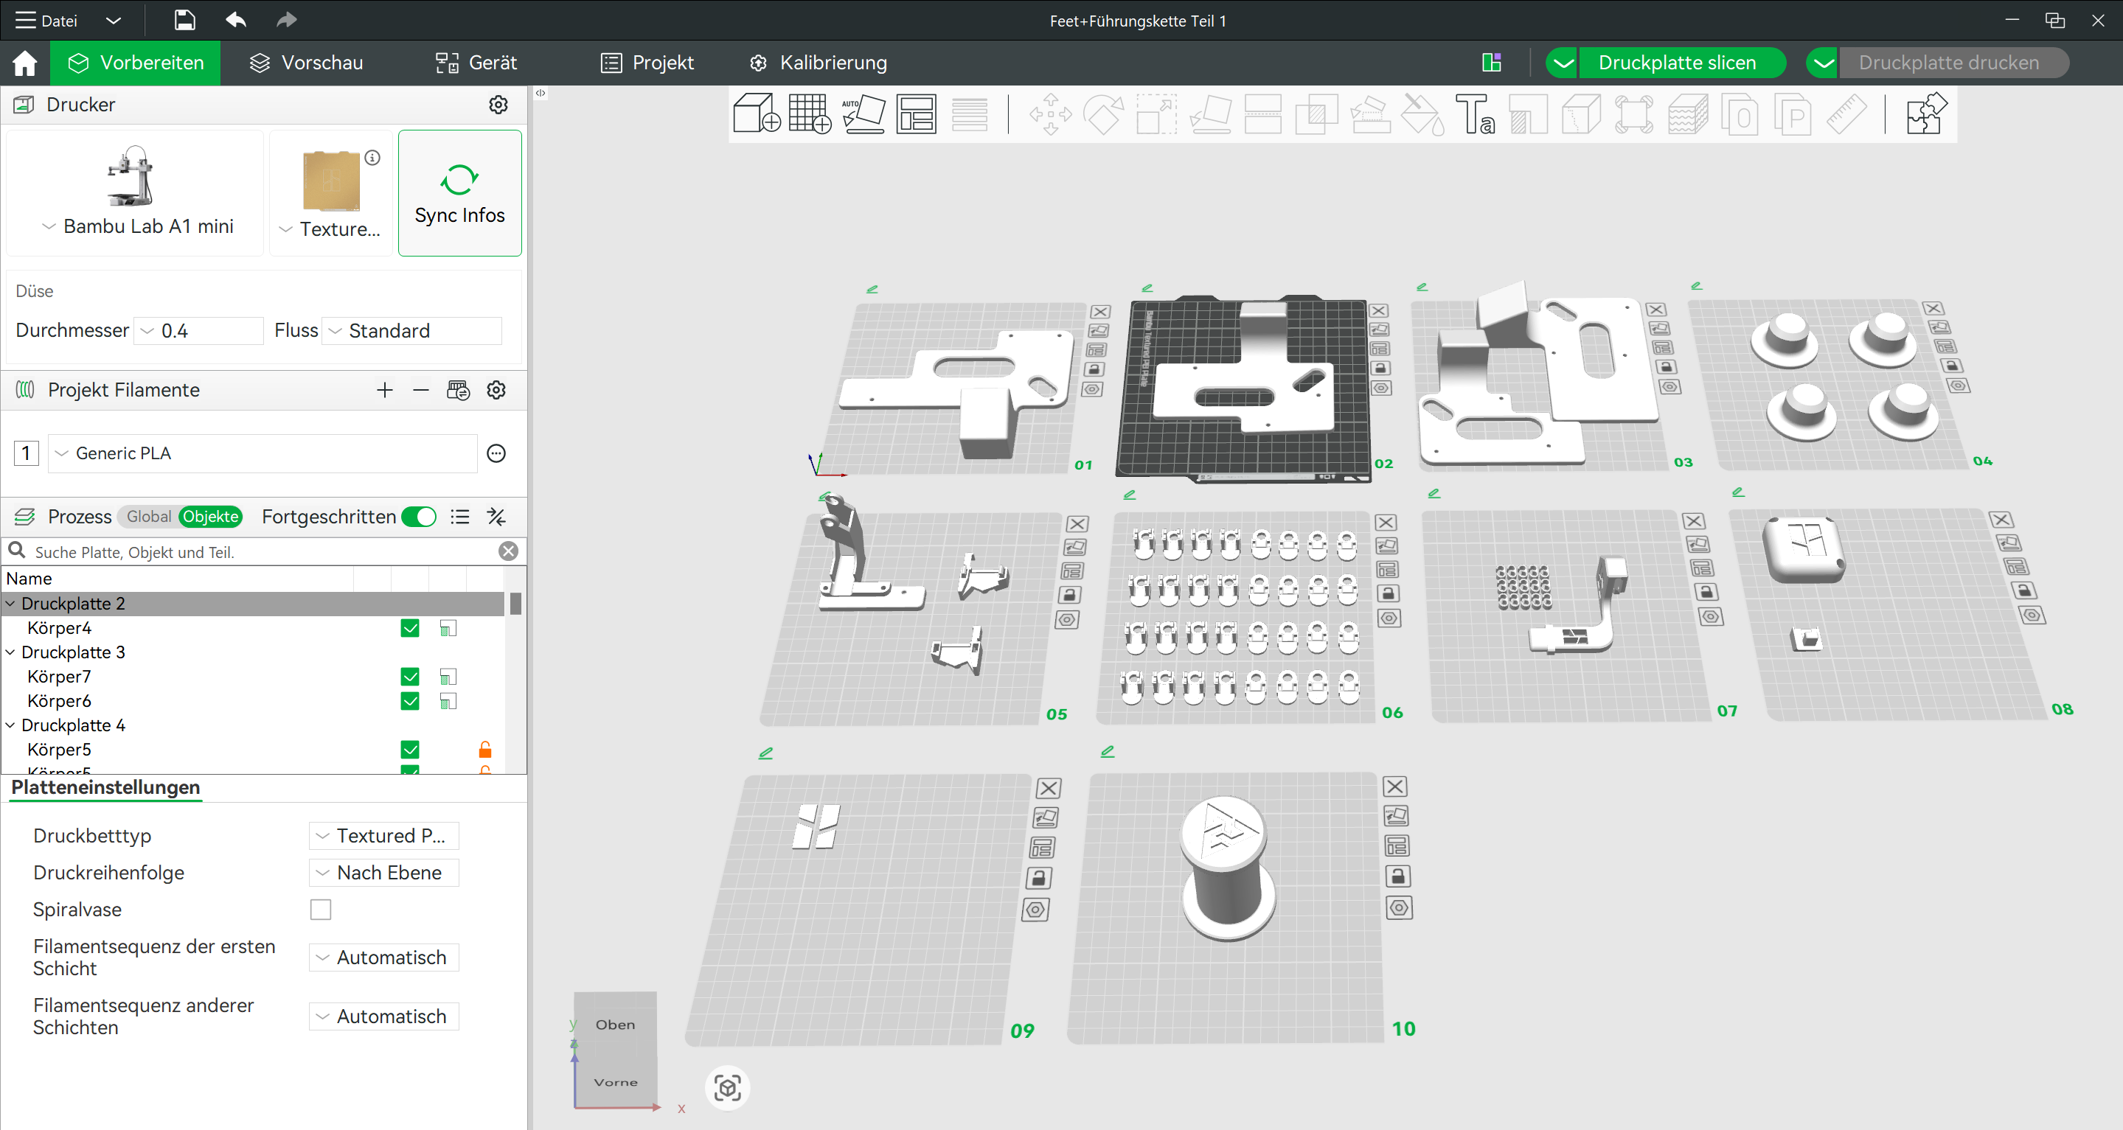Enable the Spiralvase checkbox
2123x1130 pixels.
tap(321, 910)
